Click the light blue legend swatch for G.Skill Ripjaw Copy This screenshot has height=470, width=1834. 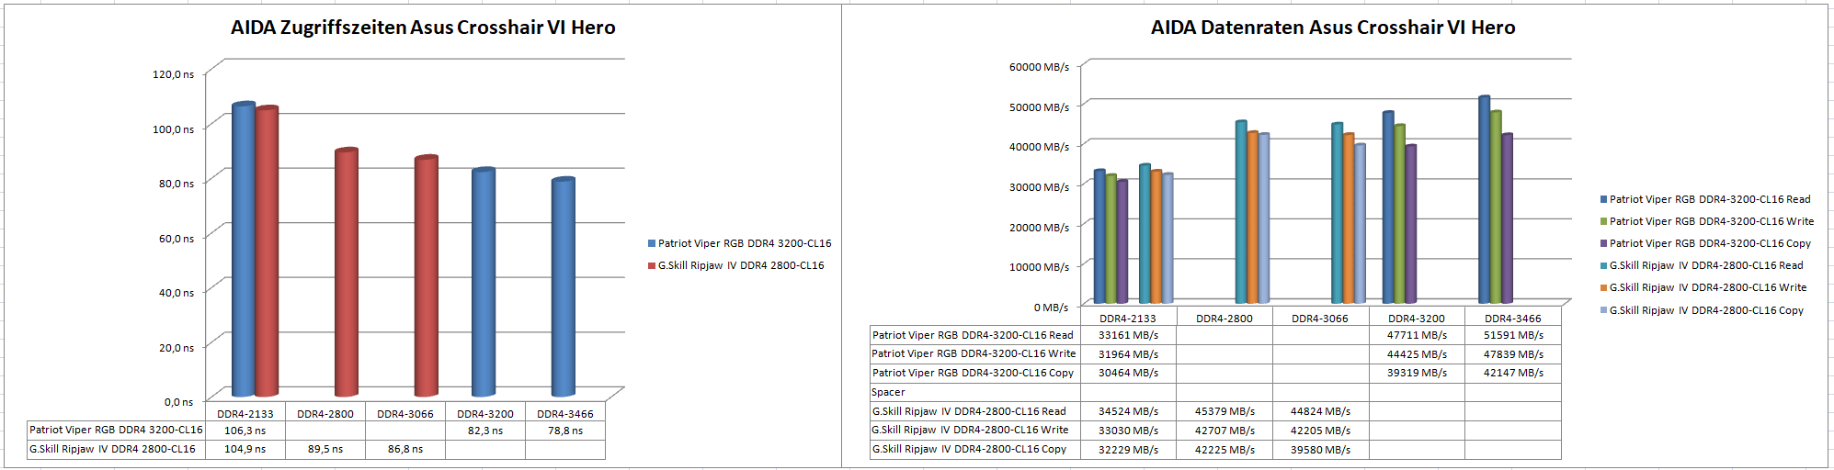coord(1604,310)
